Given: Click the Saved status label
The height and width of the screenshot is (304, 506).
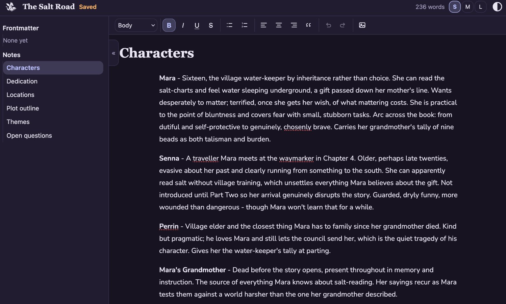Looking at the screenshot, I should coord(88,7).
